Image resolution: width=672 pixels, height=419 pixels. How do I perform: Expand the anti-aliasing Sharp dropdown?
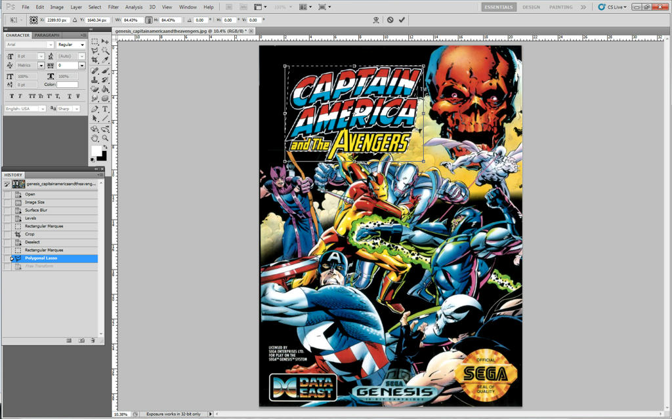click(68, 108)
